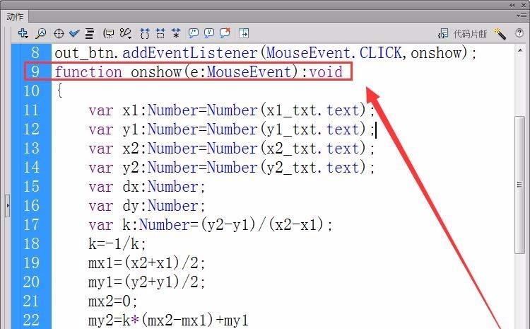Open the Find magnifier tool
Viewport: 530px width, 329px height.
click(41, 33)
